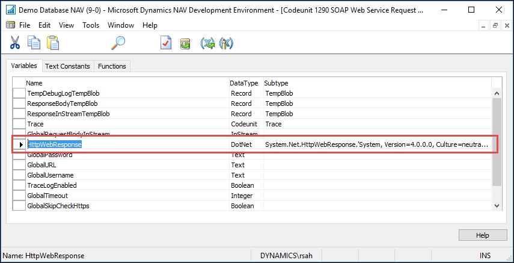The height and width of the screenshot is (263, 514).
Task: Click Record data type of TempDebugLogTempBlob
Action: [x=246, y=93]
